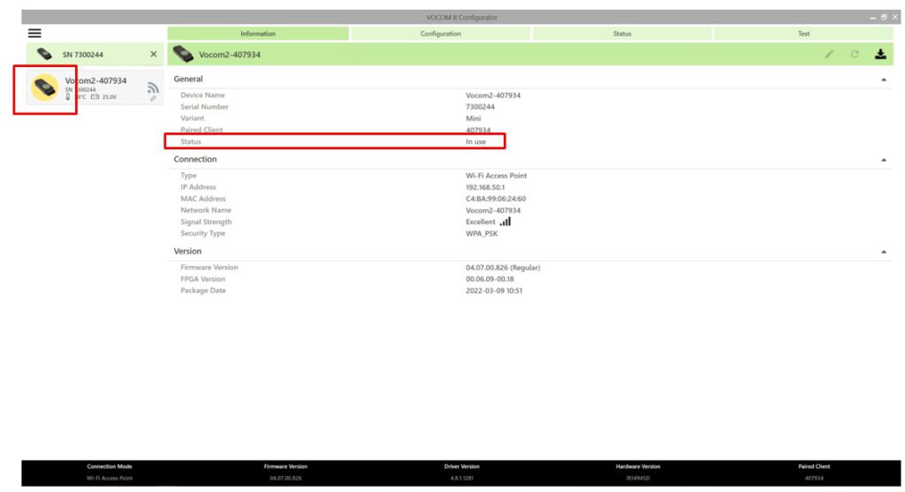
Task: Open the Test tab
Action: tap(803, 34)
